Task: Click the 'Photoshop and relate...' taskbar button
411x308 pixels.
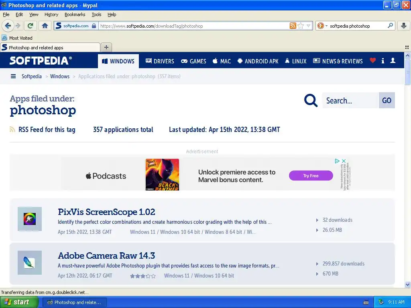Action: 74,302
